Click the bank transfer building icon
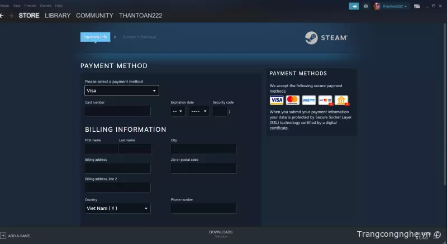Screen dimensions: 447x244 coord(341,100)
